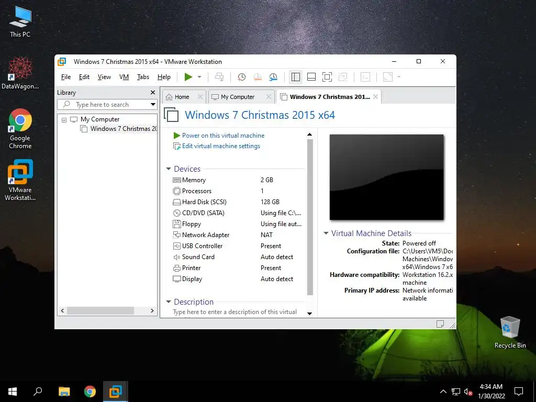Close the Library panel
The width and height of the screenshot is (536, 402).
pyautogui.click(x=153, y=93)
